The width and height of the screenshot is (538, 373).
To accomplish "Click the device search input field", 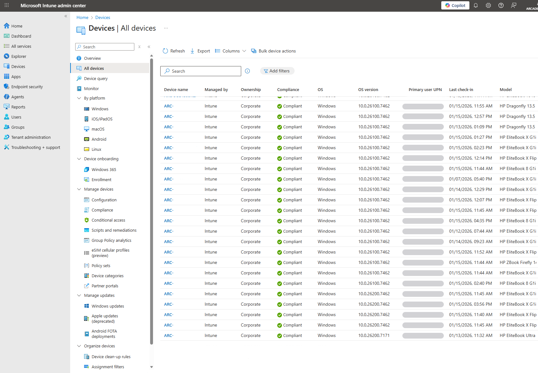I will tap(200, 71).
